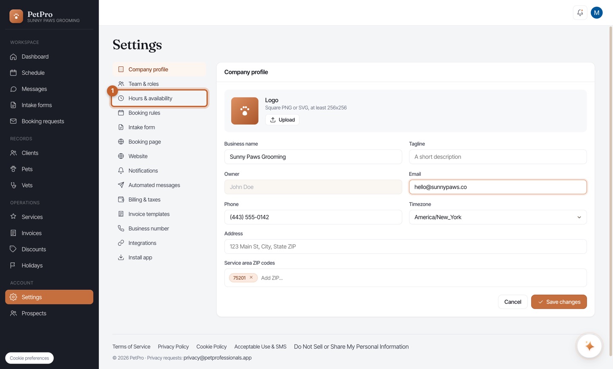Image resolution: width=613 pixels, height=369 pixels.
Task: Click the Holidays flag icon
Action: 13,265
